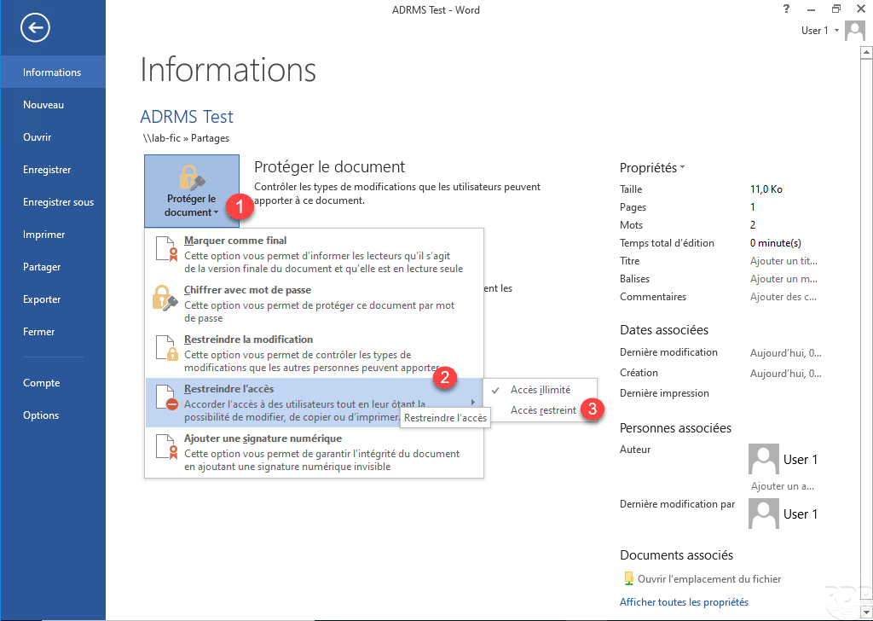This screenshot has height=621, width=873.
Task: Click the Chiffrer avec mot de passe icon
Action: (x=165, y=299)
